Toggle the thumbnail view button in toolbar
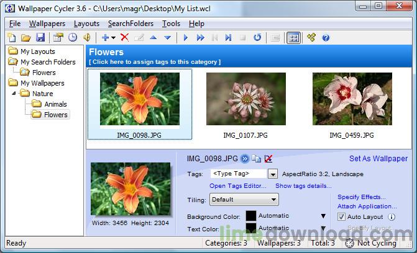 click(293, 38)
